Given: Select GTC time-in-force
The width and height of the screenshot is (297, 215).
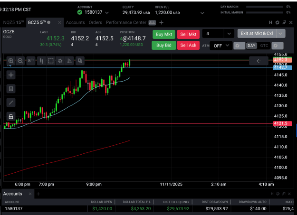Looking at the screenshot, I should (x=264, y=46).
